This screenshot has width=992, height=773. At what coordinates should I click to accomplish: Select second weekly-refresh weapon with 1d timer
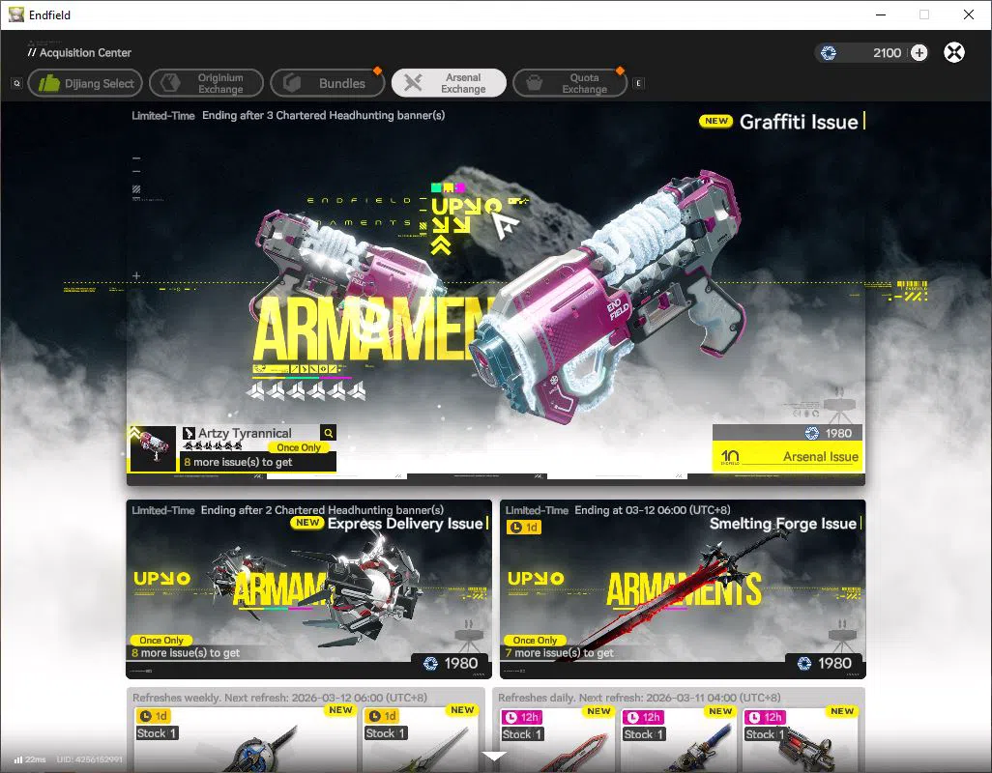coord(420,738)
